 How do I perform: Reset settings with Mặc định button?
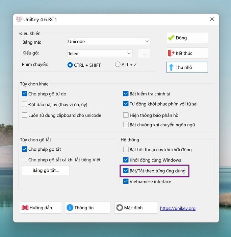click(136, 208)
